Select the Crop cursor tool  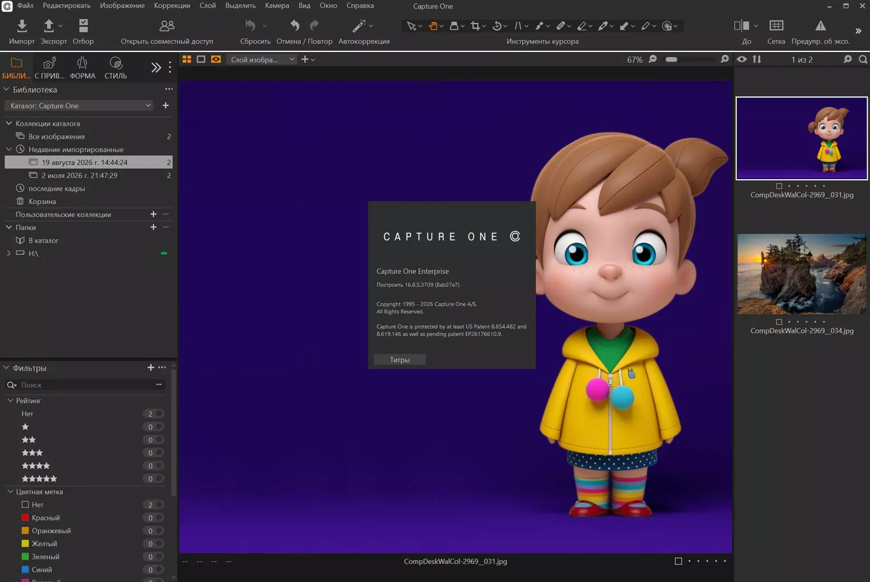pos(475,26)
